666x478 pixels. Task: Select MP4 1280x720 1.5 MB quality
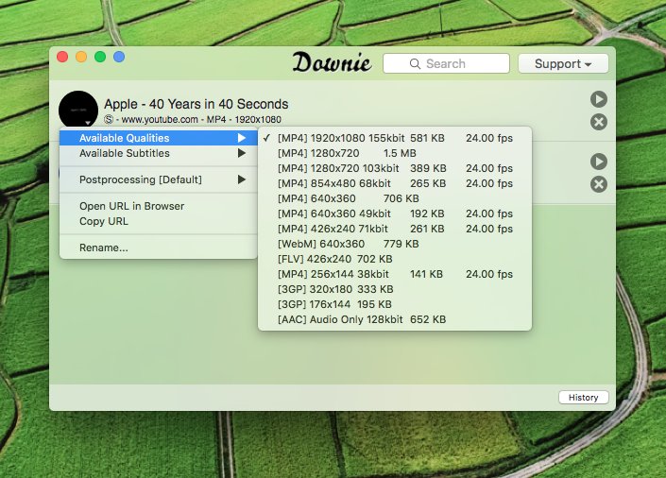point(395,153)
